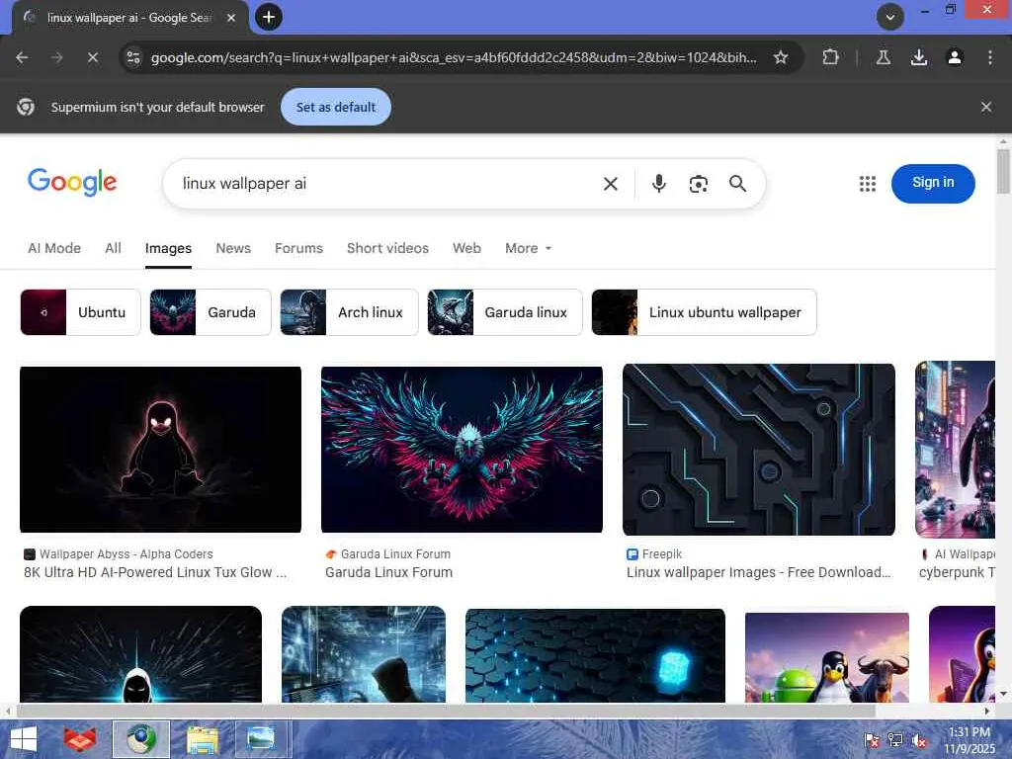Screen dimensions: 1012x759
Task: Click the magnifier search button
Action: point(737,184)
